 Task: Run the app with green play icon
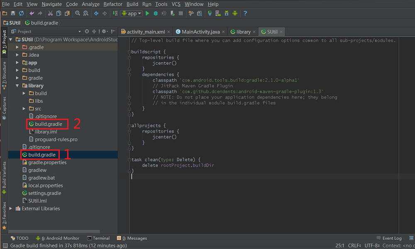click(147, 13)
